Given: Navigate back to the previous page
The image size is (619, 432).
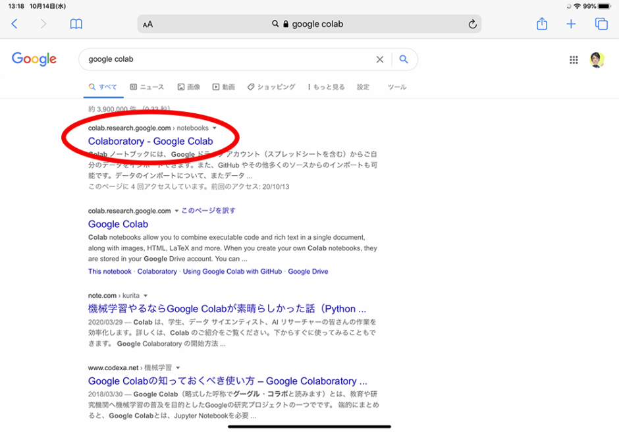Looking at the screenshot, I should [x=14, y=24].
